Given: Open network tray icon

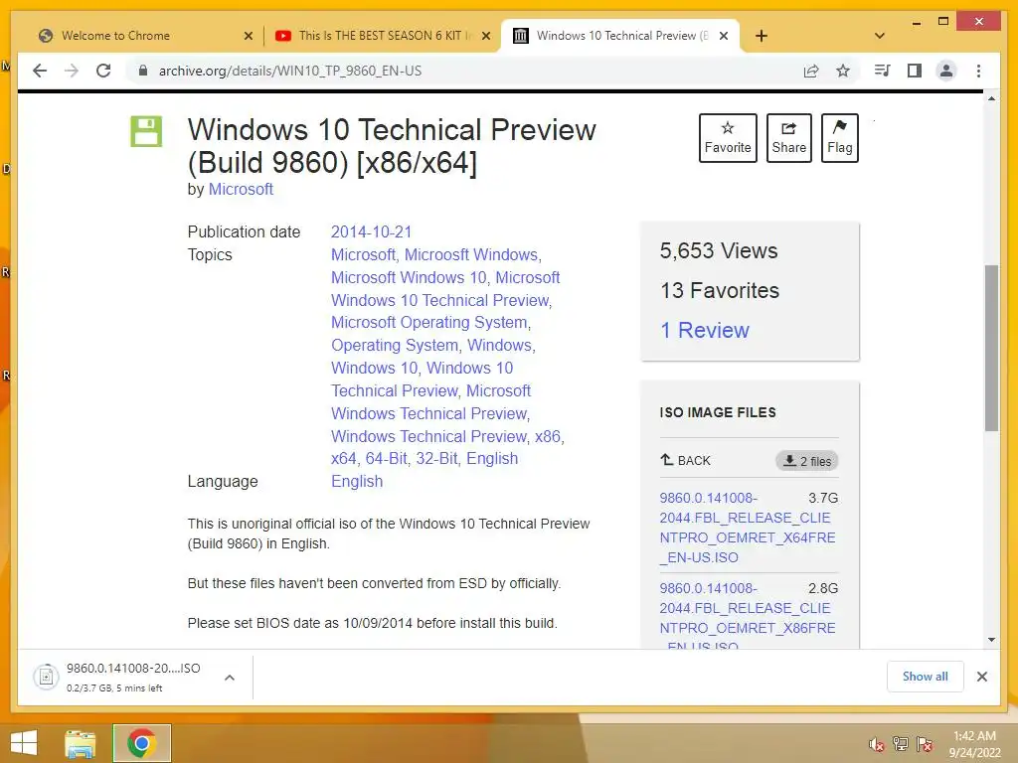Looking at the screenshot, I should pyautogui.click(x=901, y=744).
